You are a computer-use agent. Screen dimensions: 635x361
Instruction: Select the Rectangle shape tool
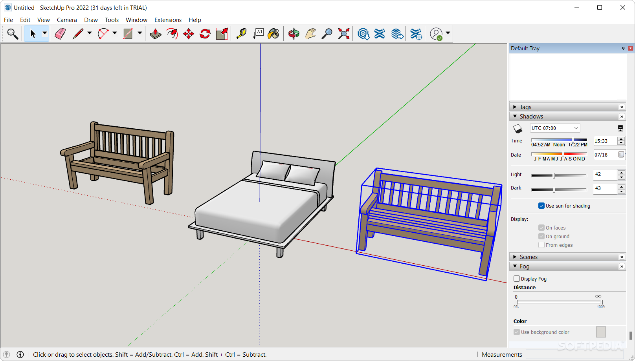pos(128,34)
